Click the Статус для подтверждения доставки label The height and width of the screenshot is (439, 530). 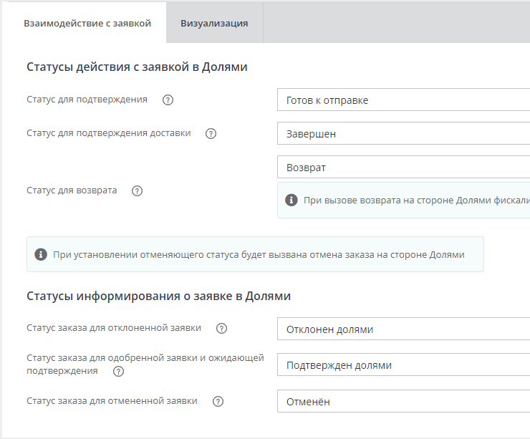tap(109, 133)
